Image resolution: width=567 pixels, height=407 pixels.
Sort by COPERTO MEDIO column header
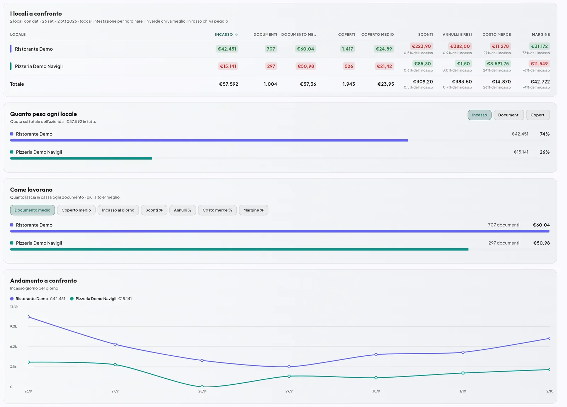point(377,34)
